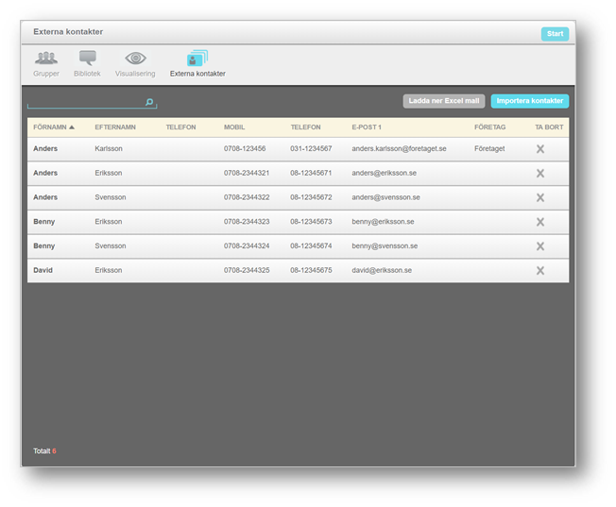Click first name David
616x507 pixels.
pos(43,271)
